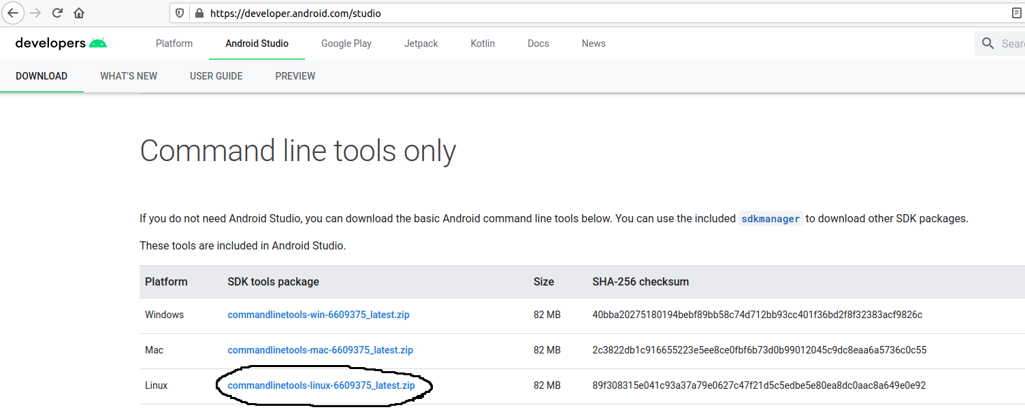
Task: Reload the page with refresh icon
Action: click(x=58, y=13)
